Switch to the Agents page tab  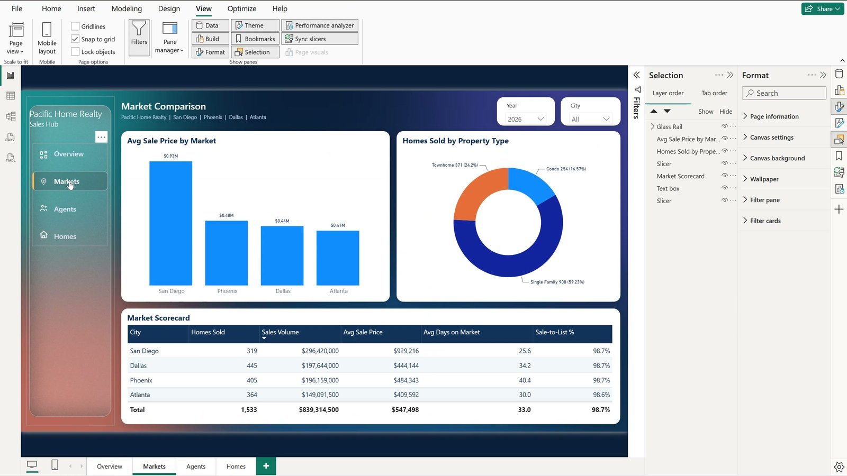(196, 466)
